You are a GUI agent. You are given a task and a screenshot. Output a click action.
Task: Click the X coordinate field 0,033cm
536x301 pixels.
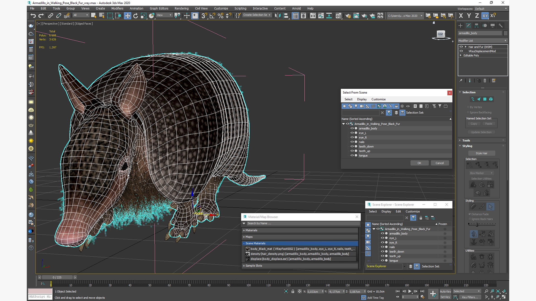[x=314, y=292]
